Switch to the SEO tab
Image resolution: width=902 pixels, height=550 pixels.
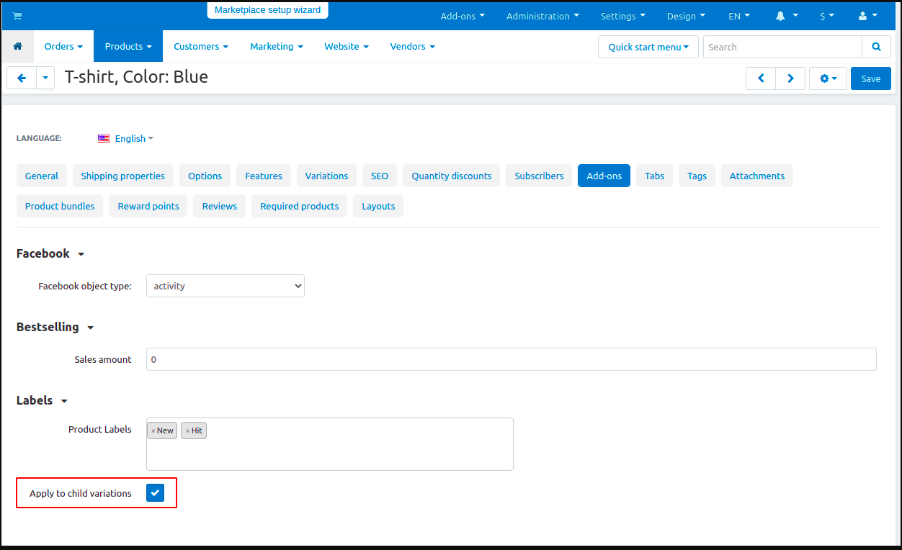pyautogui.click(x=380, y=176)
